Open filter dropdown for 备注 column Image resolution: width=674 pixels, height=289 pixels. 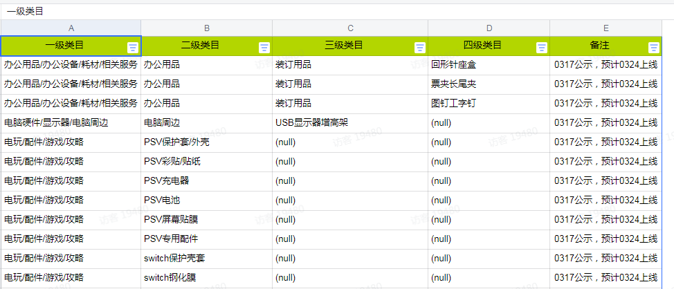(654, 48)
